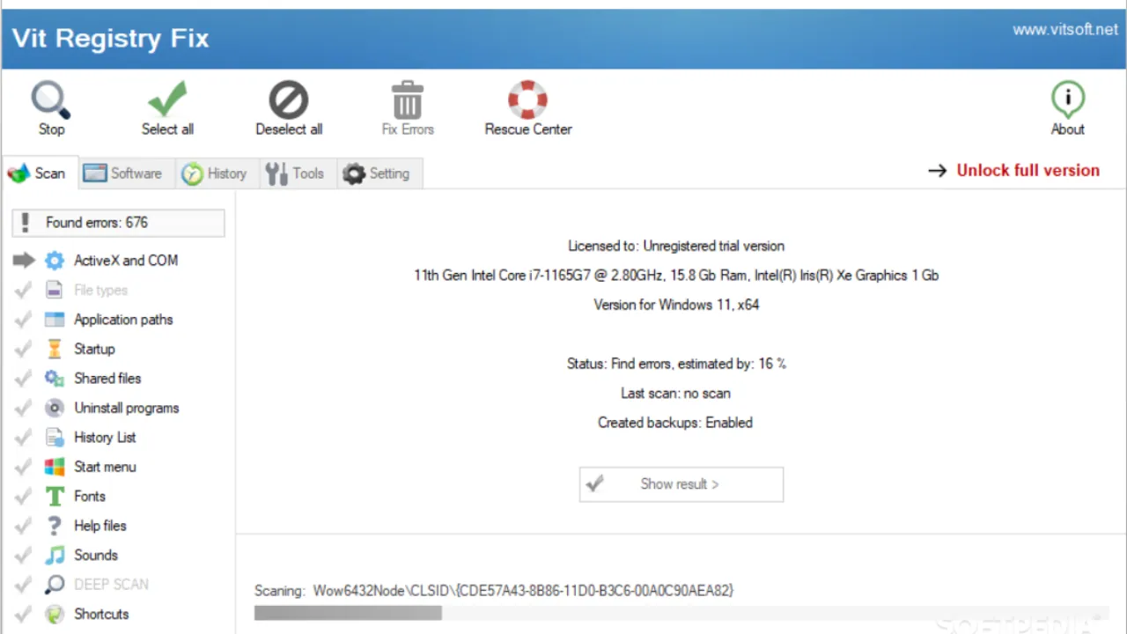Click the ActiveX and COM gear icon
1127x634 pixels.
pos(55,261)
